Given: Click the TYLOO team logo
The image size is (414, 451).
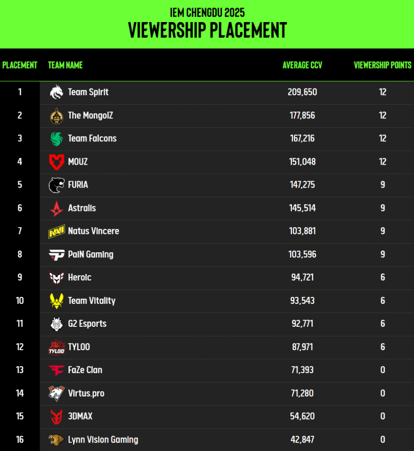Looking at the screenshot, I should (x=56, y=347).
